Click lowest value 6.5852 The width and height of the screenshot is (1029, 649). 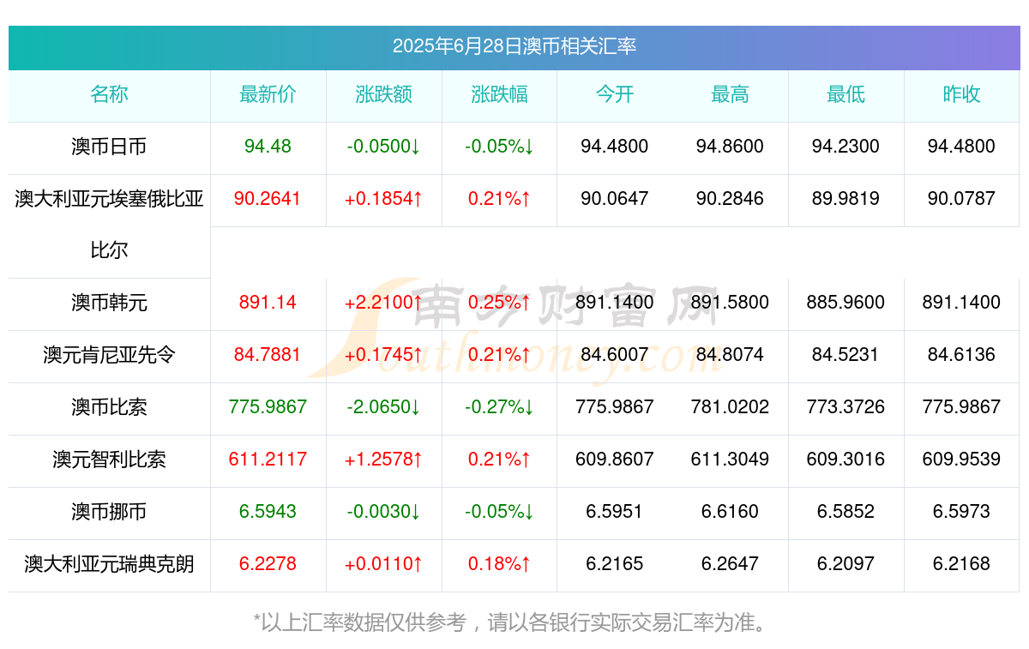(845, 512)
